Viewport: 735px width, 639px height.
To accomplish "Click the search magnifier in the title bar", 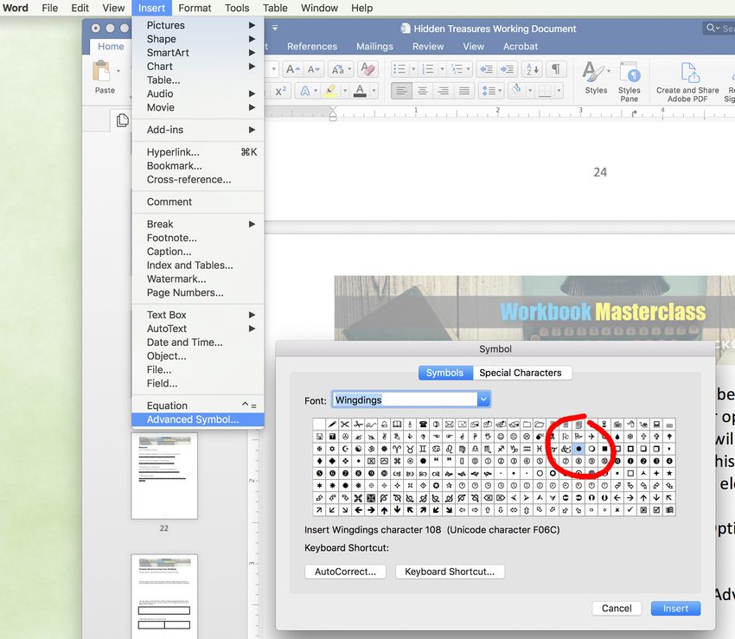I will (712, 29).
